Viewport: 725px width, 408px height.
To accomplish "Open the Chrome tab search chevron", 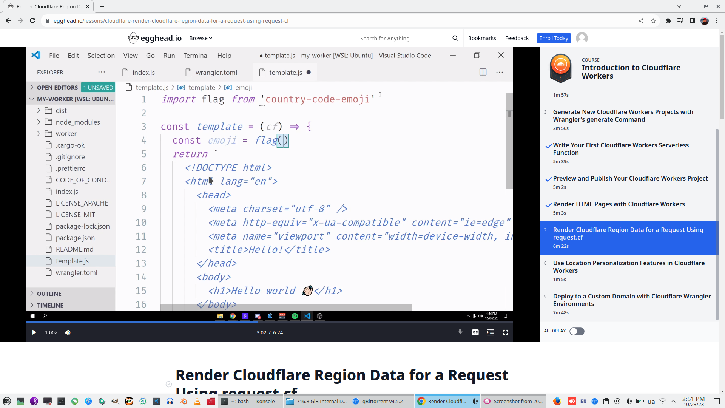I will pyautogui.click(x=679, y=6).
